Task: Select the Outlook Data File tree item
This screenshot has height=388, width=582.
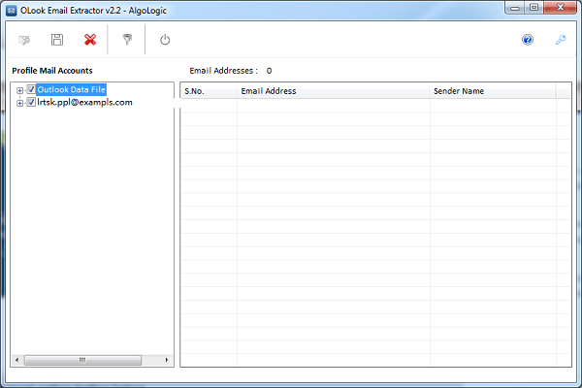Action: pyautogui.click(x=71, y=89)
